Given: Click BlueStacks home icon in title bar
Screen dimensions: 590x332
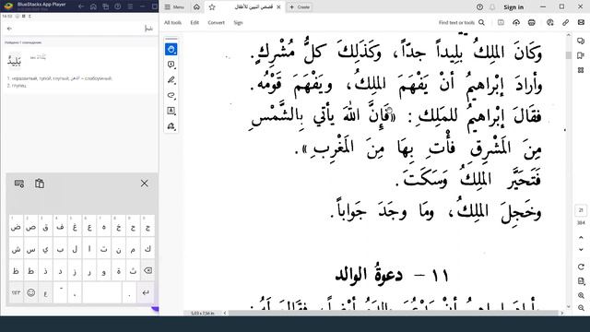Looking at the screenshot, I should point(93,6).
